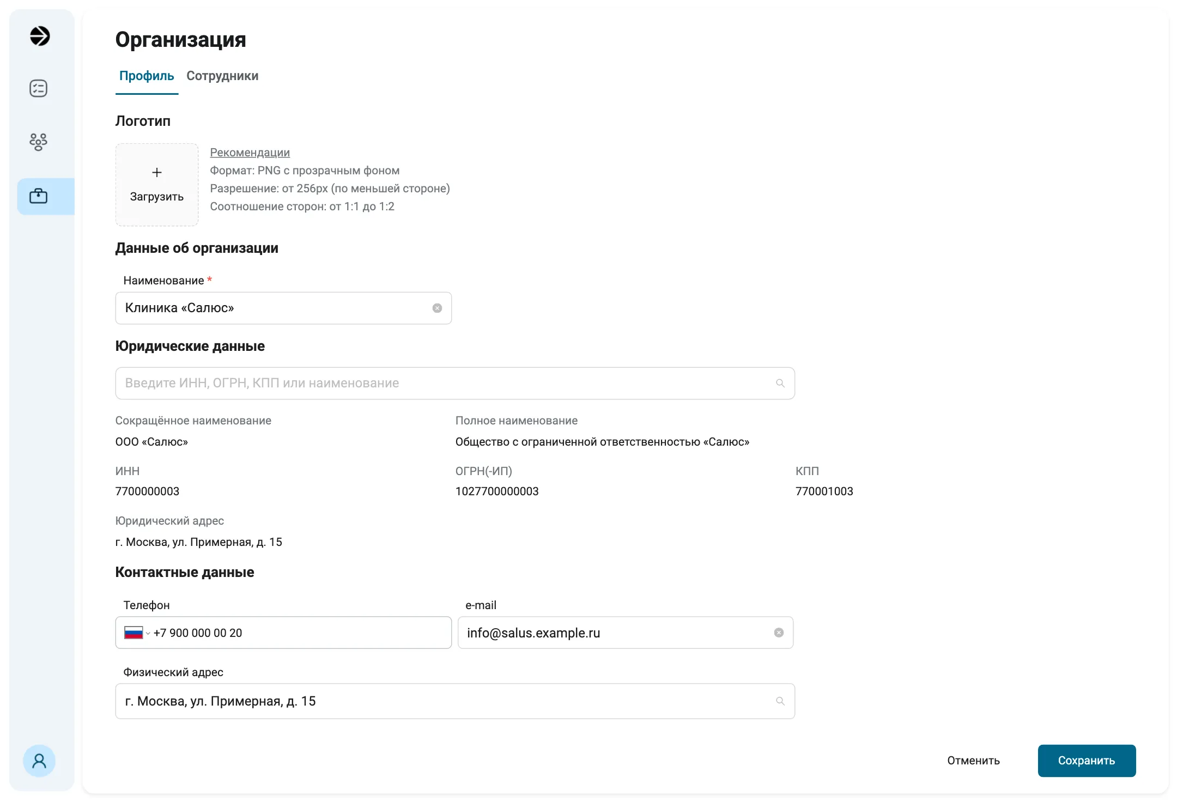Open the Рекомендации link
1177x802 pixels.
coord(250,153)
